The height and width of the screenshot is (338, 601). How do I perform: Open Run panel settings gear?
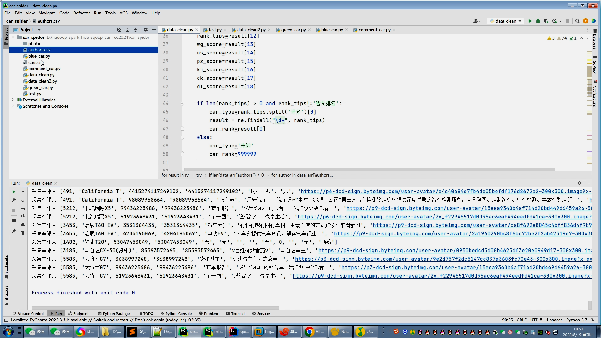[579, 183]
